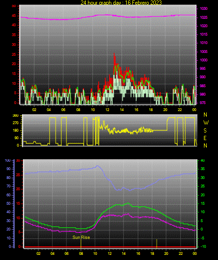
Task: Click the 100 humidity scale label
Action: (8, 161)
